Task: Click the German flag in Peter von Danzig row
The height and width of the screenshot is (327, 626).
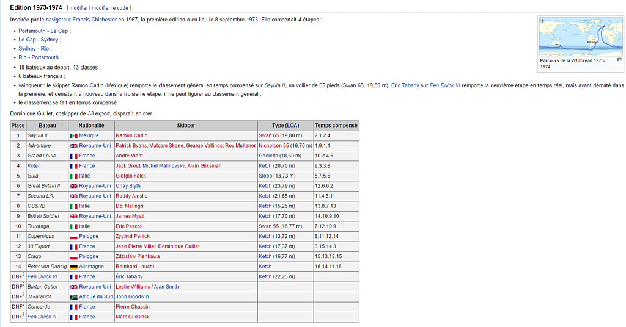Action: point(73,267)
